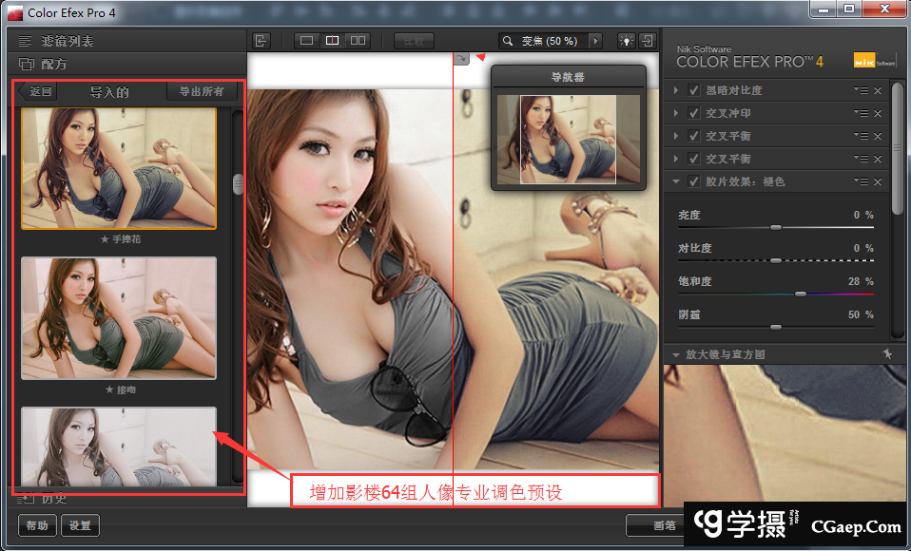This screenshot has width=911, height=551.
Task: Open the 配方 recipes panel
Action: pyautogui.click(x=54, y=65)
